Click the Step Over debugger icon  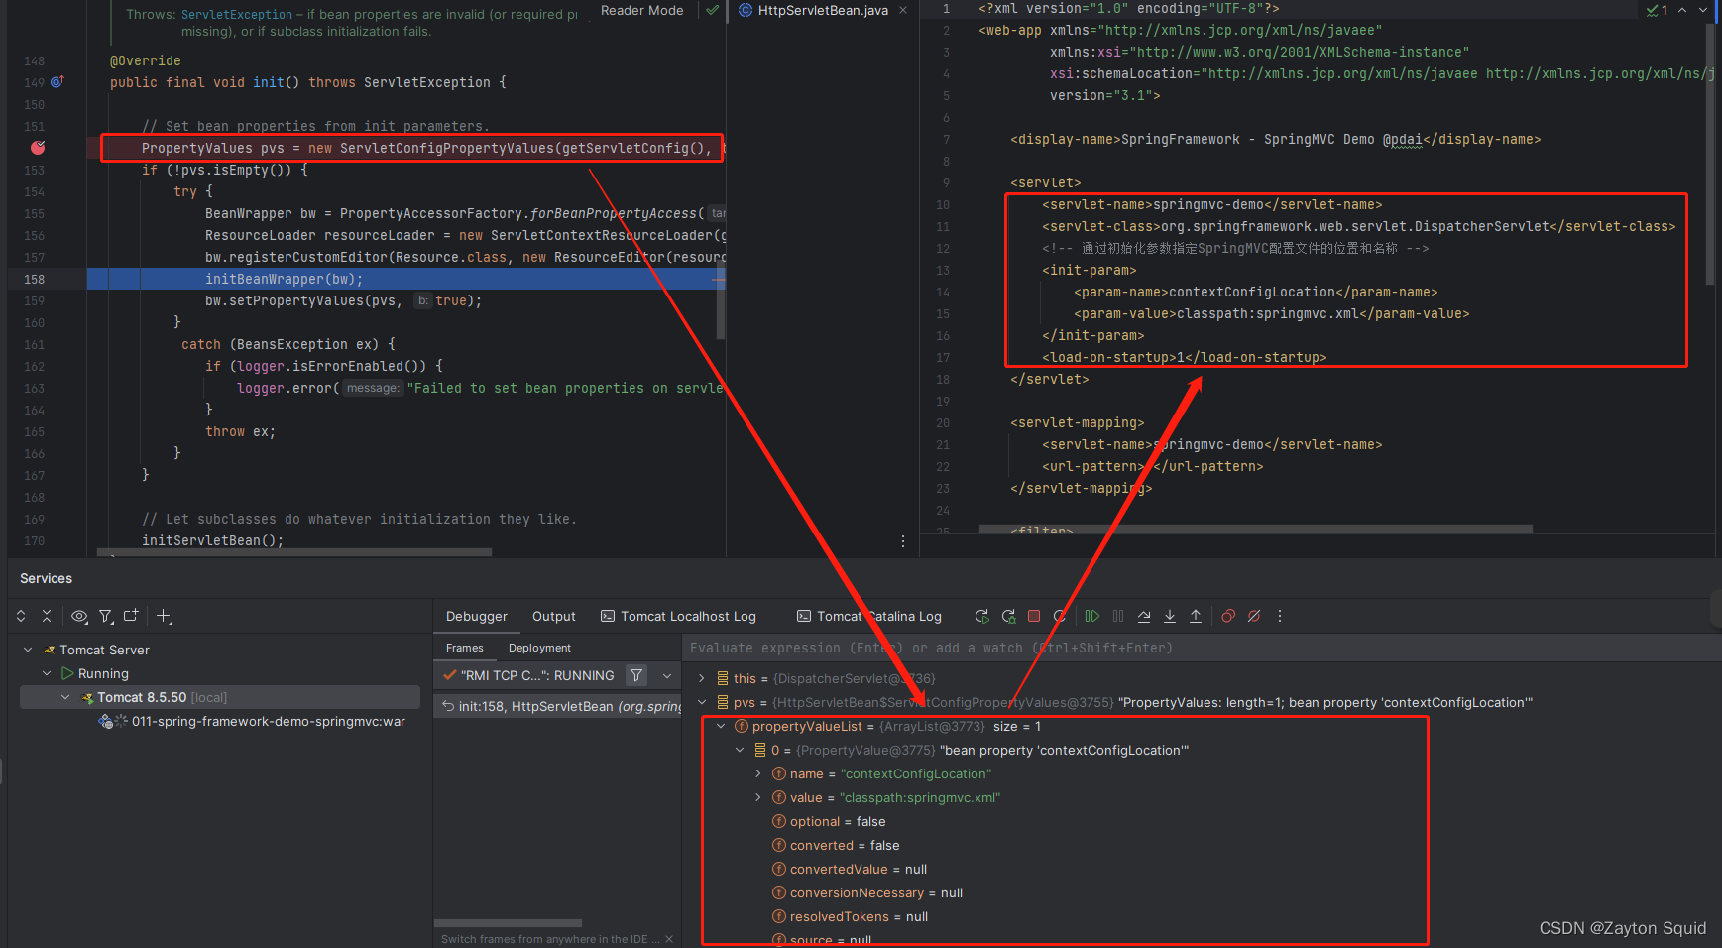click(1144, 616)
